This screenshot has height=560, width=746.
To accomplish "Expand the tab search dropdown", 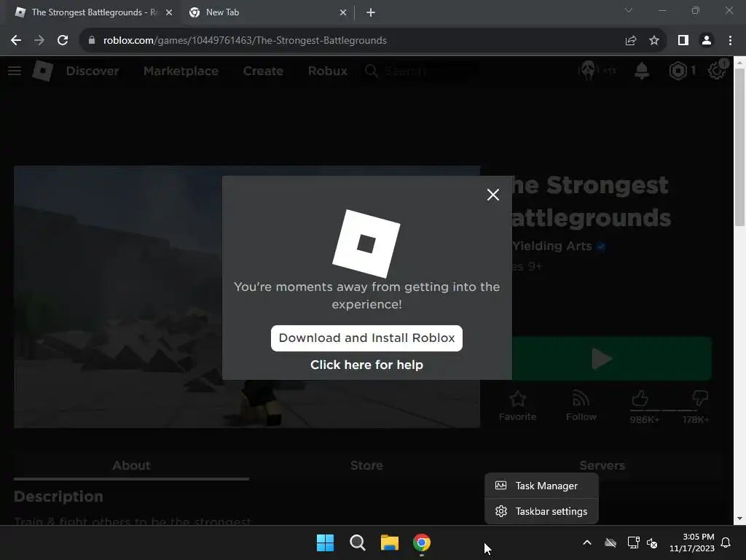I will point(629,10).
